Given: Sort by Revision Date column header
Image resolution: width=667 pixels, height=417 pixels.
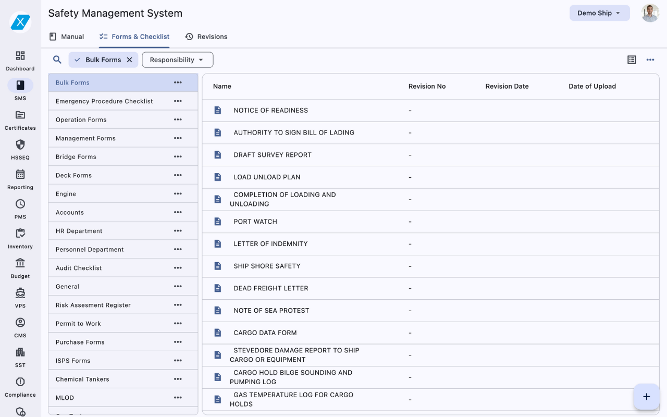Looking at the screenshot, I should click(x=507, y=87).
